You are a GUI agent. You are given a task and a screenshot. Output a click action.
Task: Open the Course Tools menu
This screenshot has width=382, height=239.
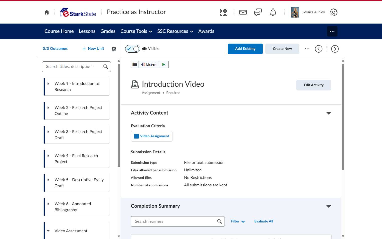click(x=136, y=31)
